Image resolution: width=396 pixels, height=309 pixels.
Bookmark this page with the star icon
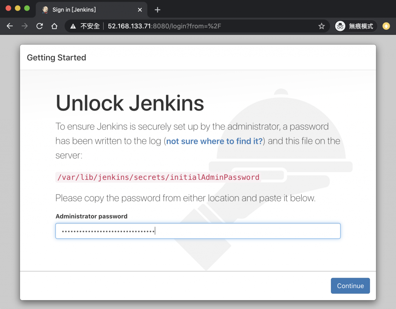[x=321, y=26]
